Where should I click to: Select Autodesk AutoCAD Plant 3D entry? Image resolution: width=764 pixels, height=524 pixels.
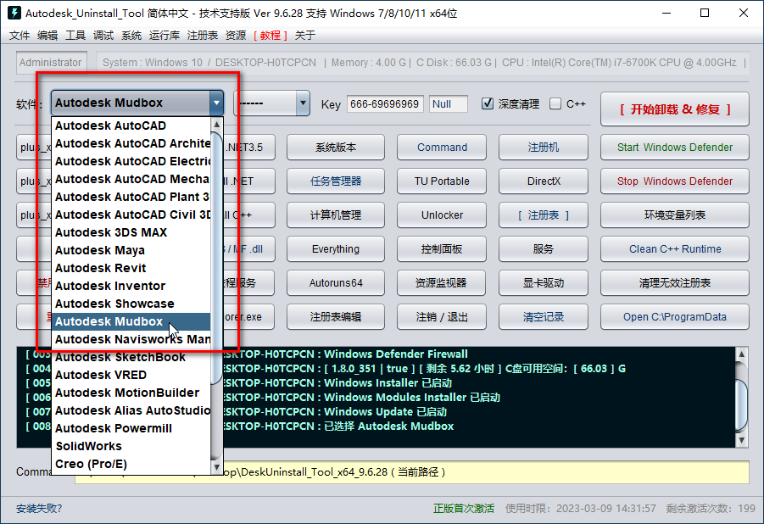[x=131, y=197]
